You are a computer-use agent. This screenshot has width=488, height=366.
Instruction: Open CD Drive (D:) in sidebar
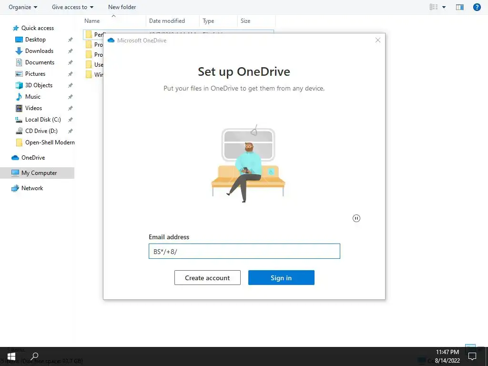[x=41, y=131]
